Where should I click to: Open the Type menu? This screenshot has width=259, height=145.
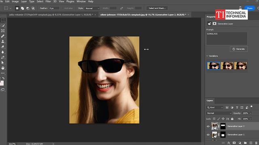coord(32,2)
